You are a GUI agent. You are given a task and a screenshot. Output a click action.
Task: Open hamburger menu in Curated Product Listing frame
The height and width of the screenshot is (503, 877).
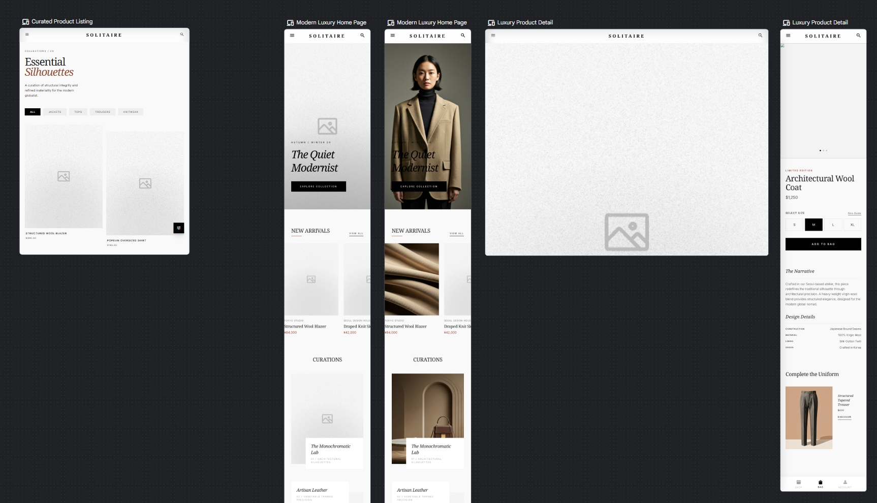pyautogui.click(x=27, y=35)
